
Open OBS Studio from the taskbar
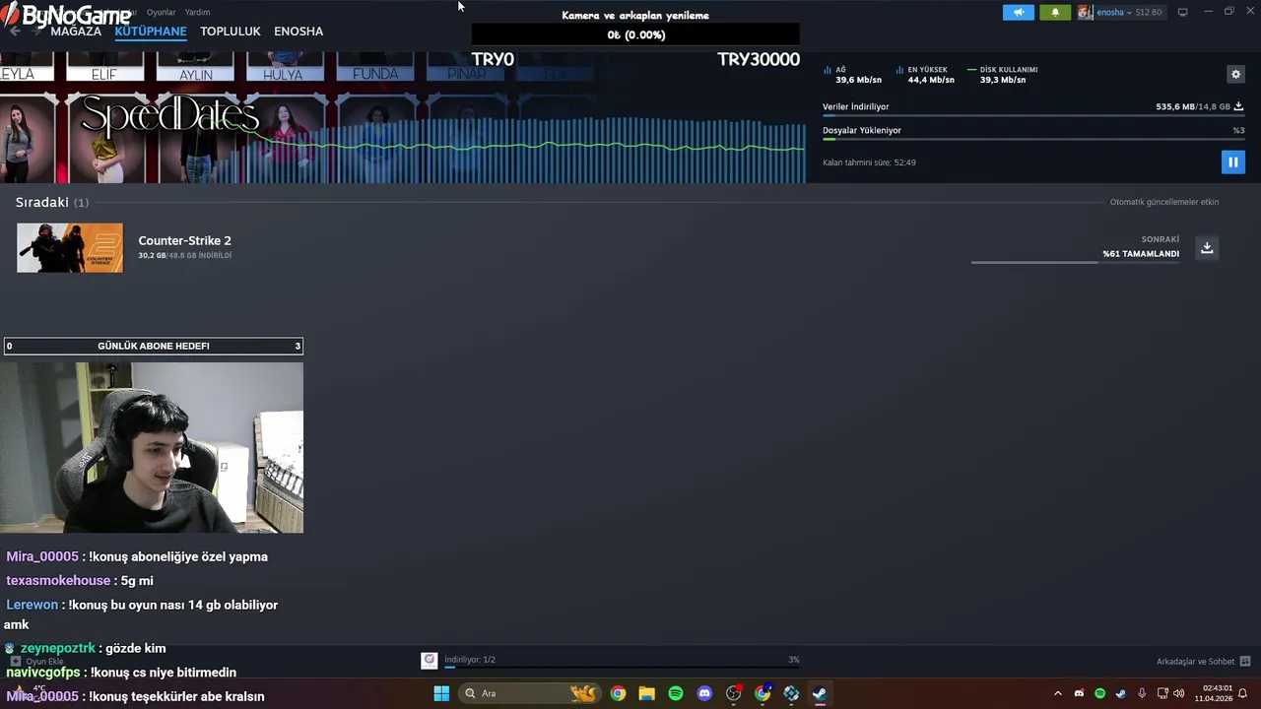click(x=733, y=693)
